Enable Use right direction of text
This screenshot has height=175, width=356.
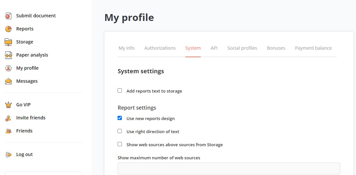pyautogui.click(x=120, y=131)
